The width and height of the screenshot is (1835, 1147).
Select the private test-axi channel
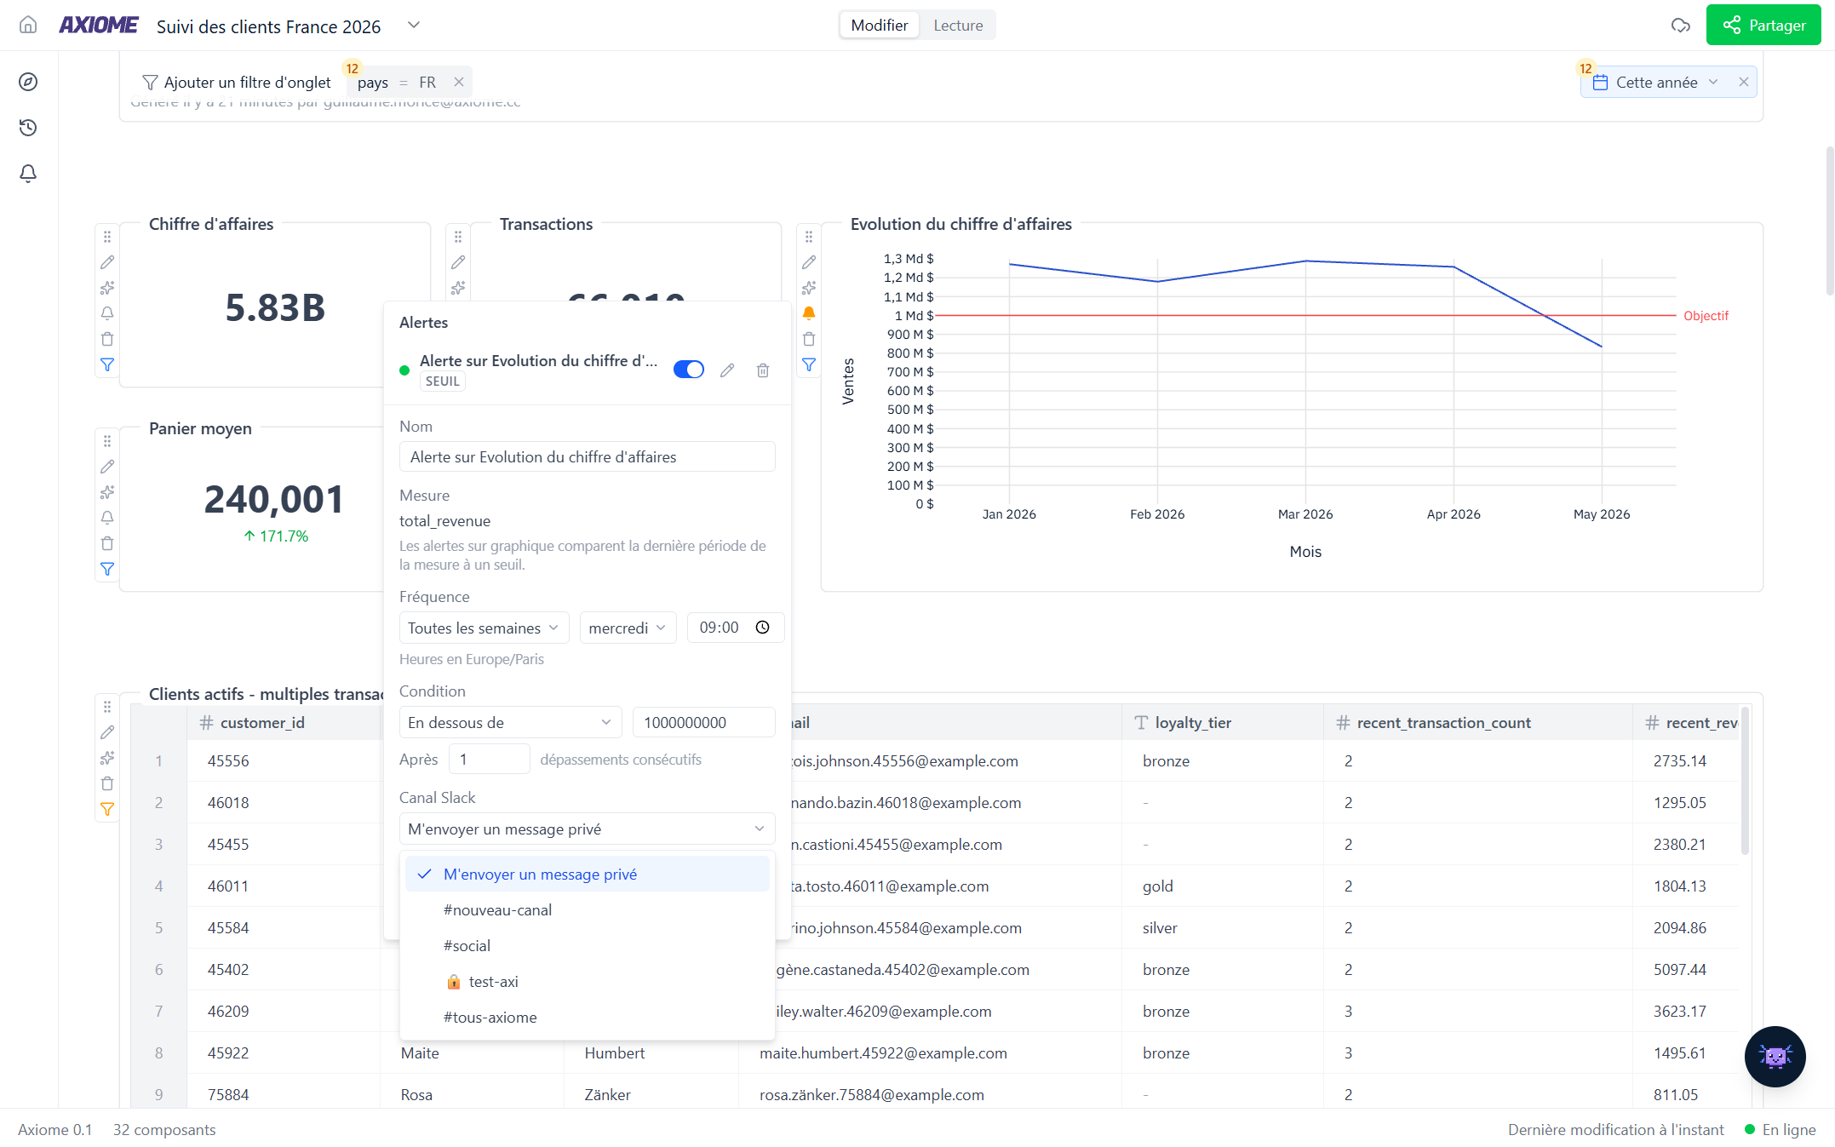pyautogui.click(x=587, y=982)
